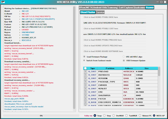
Task: Click the load HUWEI UPDATE PRELOAD field
Action: pos(114,46)
